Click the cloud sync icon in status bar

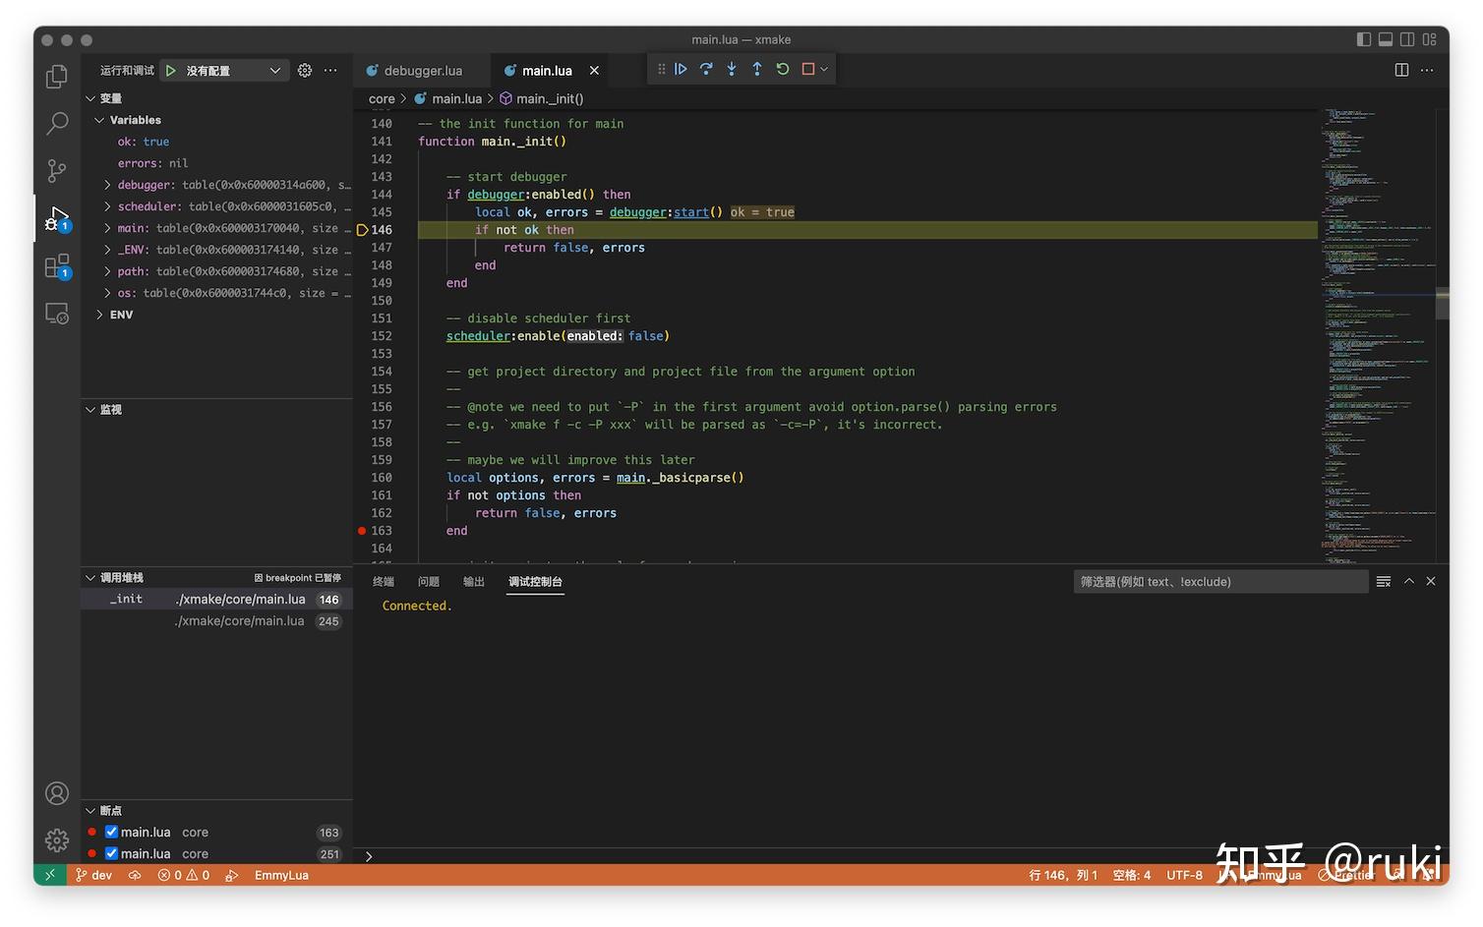pos(135,875)
